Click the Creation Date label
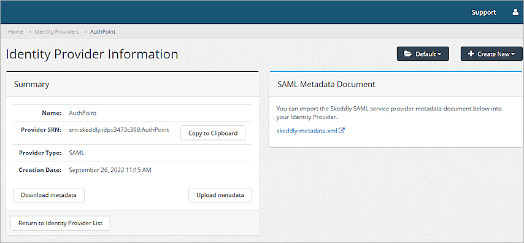Screen dimensions: 524x243 [x=40, y=170]
